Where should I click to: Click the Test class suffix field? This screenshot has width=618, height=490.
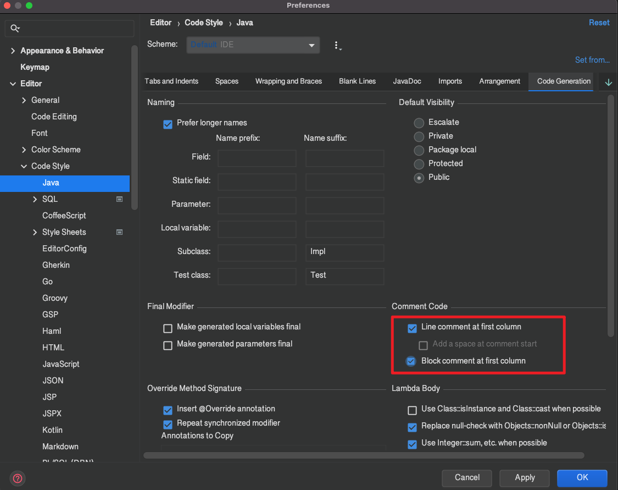[345, 277]
